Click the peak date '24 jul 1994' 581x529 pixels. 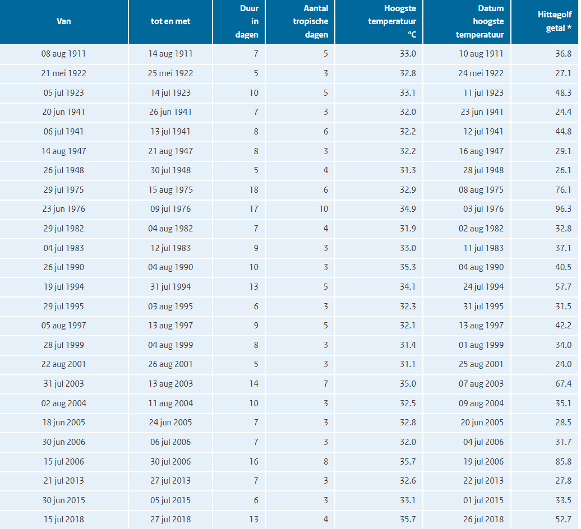pyautogui.click(x=481, y=287)
